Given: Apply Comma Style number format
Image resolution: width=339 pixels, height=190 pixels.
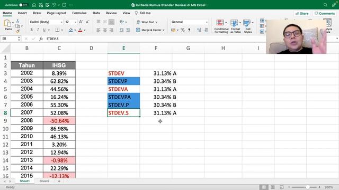Looking at the screenshot, I should tap(190, 30).
